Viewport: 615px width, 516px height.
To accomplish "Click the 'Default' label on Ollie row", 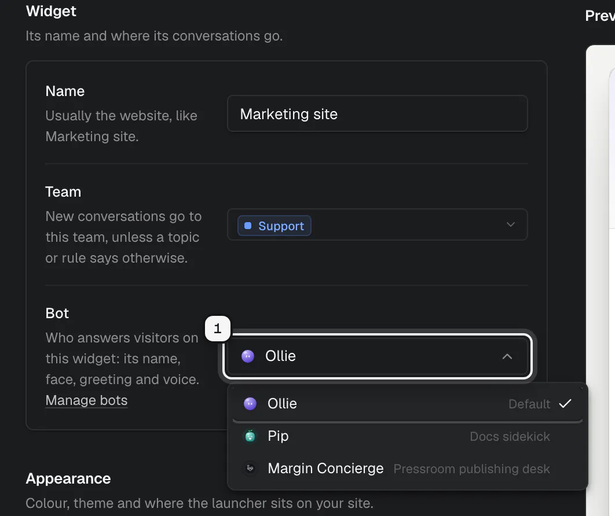I will (x=529, y=404).
